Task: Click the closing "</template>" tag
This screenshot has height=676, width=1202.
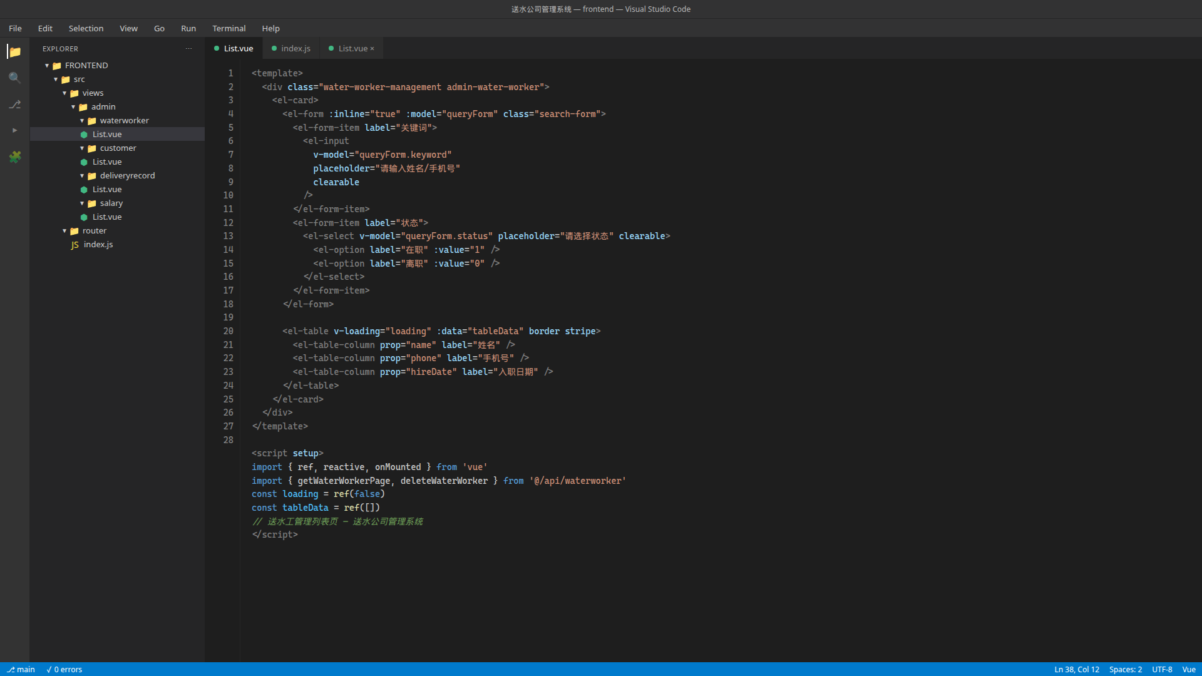Action: [x=280, y=426]
